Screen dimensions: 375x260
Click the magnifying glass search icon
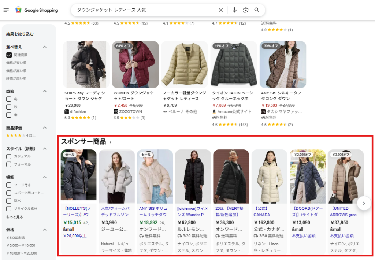pos(257,10)
